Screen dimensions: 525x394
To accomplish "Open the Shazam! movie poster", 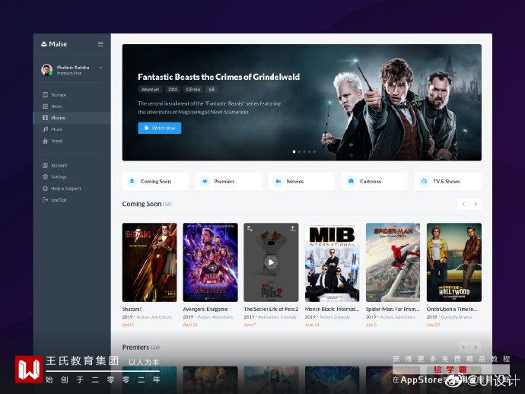I will pyautogui.click(x=149, y=262).
